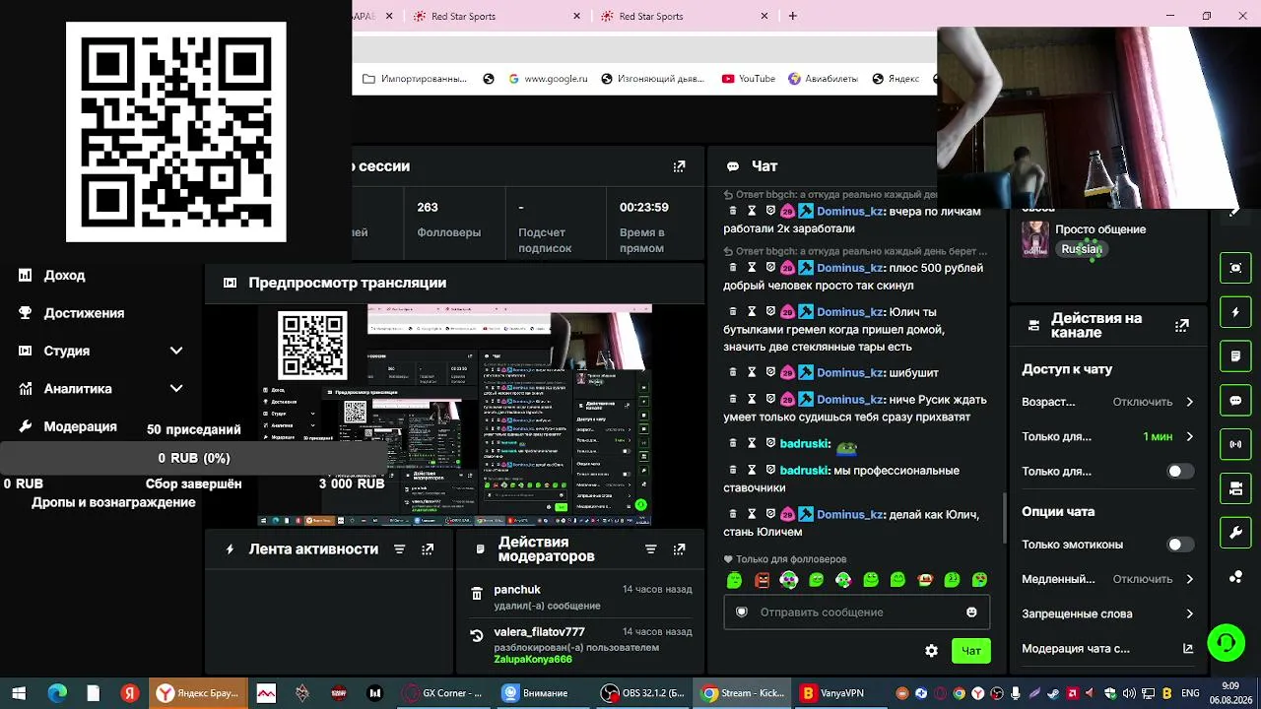This screenshot has width=1261, height=709.
Task: Open the Возраст... setting chevron
Action: point(1189,402)
